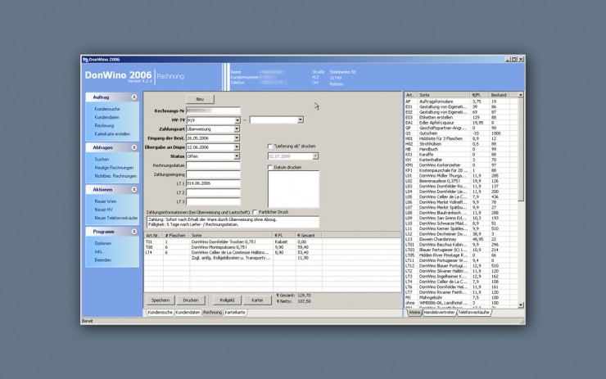This screenshot has width=606, height=379.
Task: Switch to the Kundensuche bottom tab
Action: [160, 313]
